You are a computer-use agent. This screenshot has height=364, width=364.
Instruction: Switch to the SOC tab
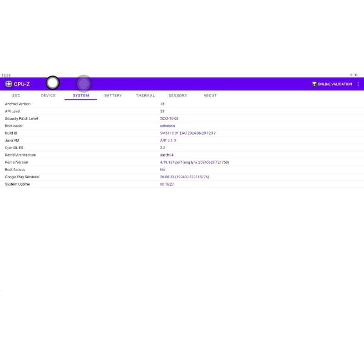(16, 96)
